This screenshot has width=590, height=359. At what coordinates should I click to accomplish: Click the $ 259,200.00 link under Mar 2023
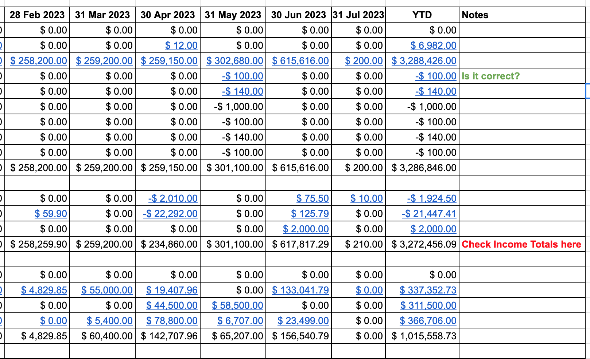tap(104, 61)
